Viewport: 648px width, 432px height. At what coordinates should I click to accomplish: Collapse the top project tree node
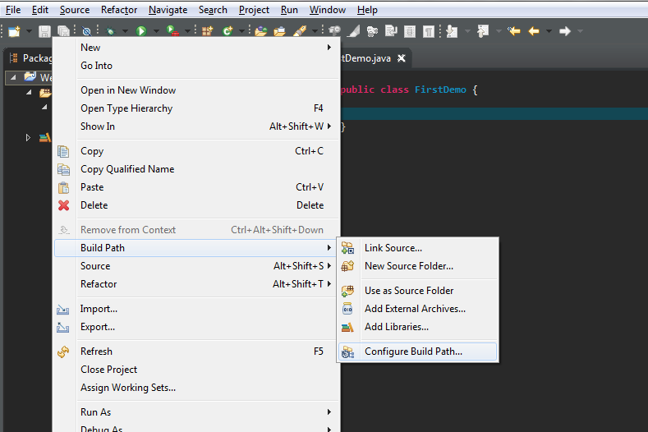point(13,77)
